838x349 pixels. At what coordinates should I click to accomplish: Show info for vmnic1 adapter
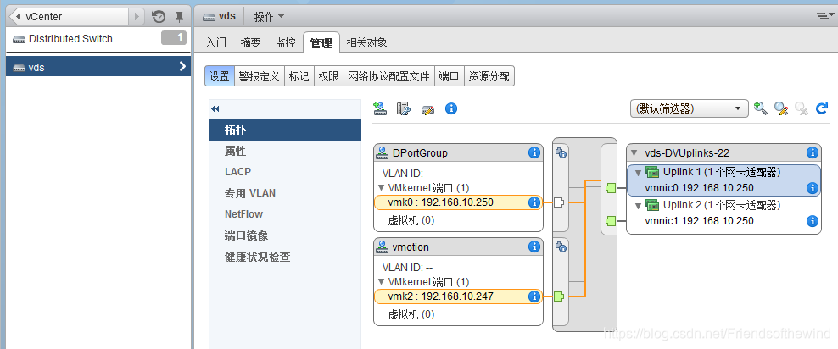tap(813, 221)
